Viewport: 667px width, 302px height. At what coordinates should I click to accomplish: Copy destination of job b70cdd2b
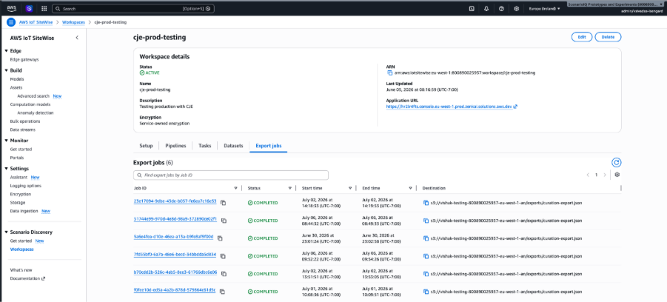pos(426,274)
